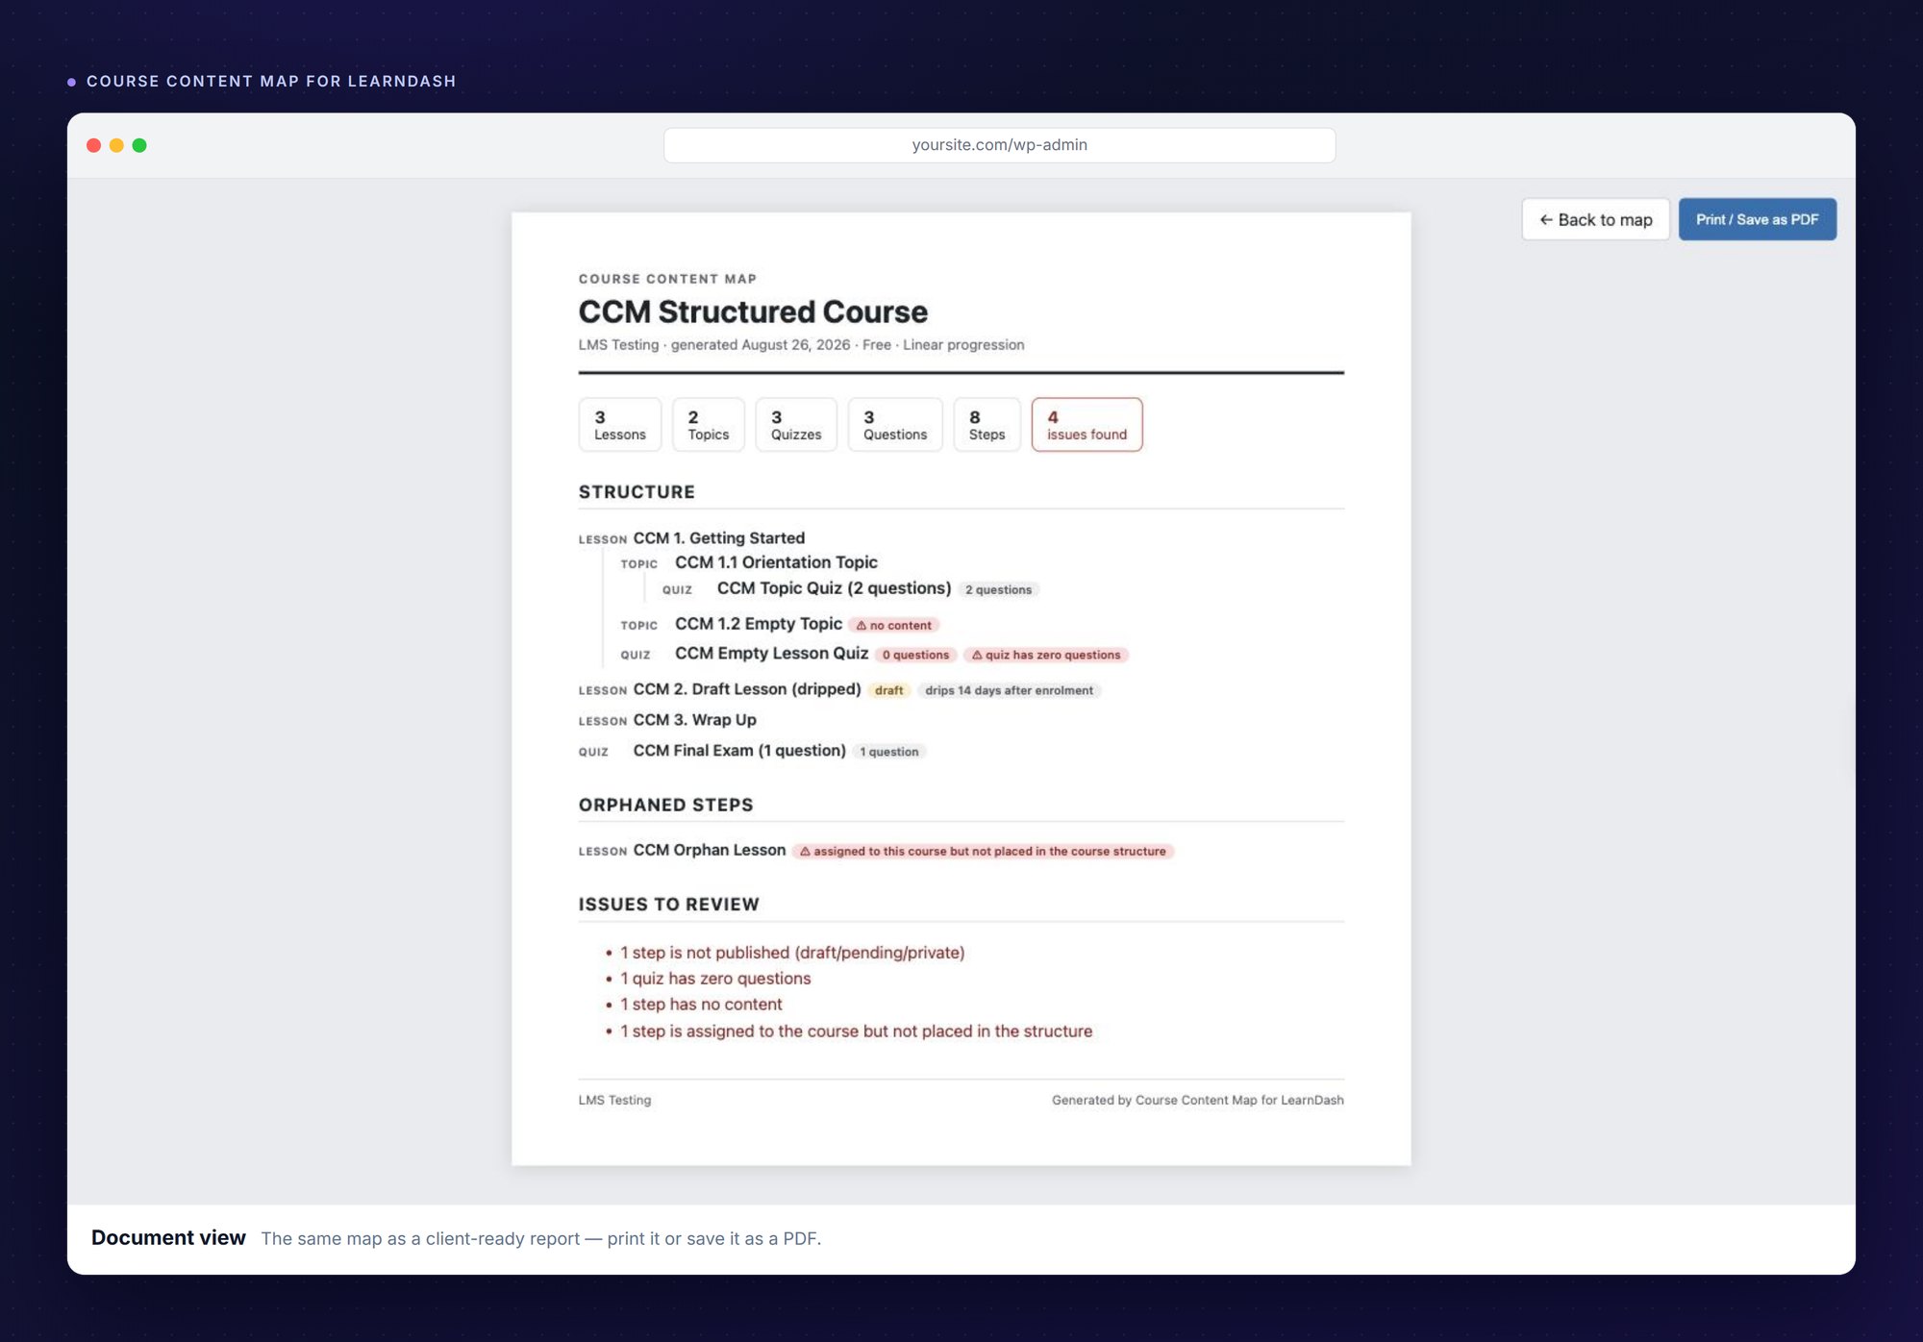Click the 3 Questions stat card
Image resolution: width=1923 pixels, height=1342 pixels.
[x=895, y=424]
